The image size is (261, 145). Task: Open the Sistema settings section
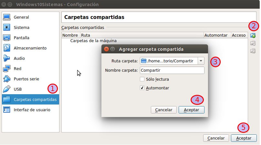point(30,27)
